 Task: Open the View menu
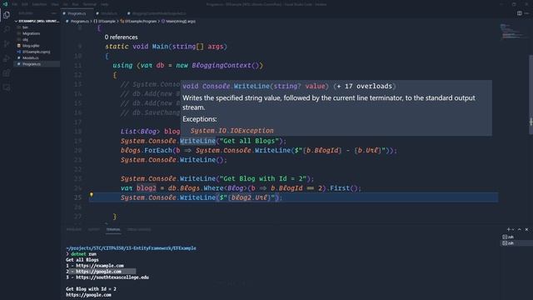(x=55, y=4)
